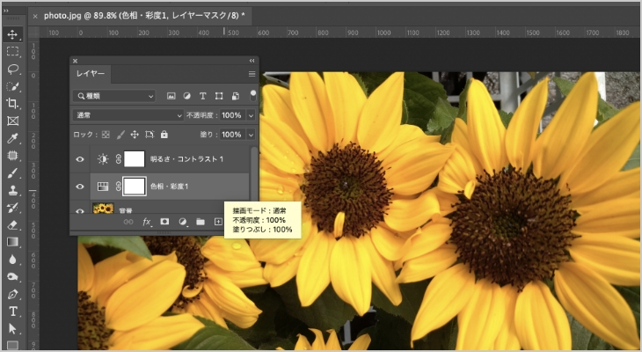Select the Sponge/Dodge tool
The height and width of the screenshot is (352, 642).
tap(12, 276)
